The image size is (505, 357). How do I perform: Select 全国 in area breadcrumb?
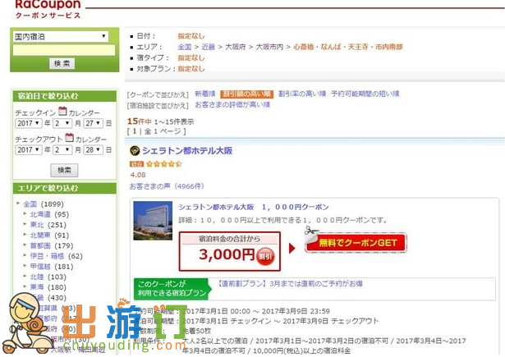[x=185, y=47]
